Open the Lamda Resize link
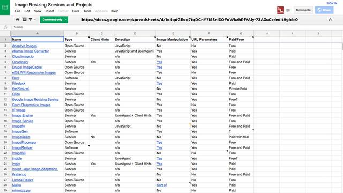 click(23, 180)
